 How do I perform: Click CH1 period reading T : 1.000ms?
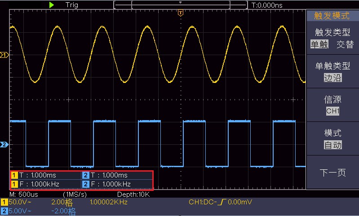(38, 175)
